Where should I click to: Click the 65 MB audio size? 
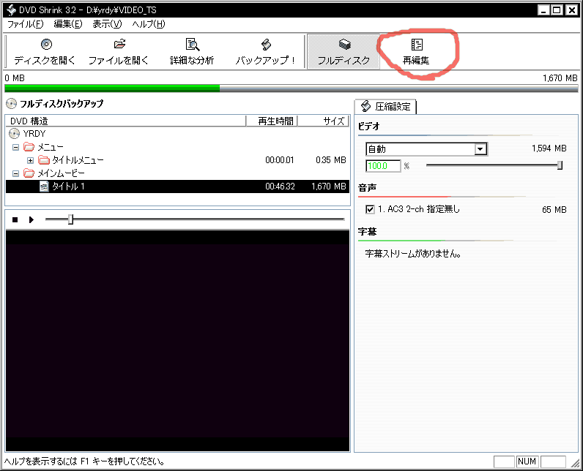[x=554, y=210]
